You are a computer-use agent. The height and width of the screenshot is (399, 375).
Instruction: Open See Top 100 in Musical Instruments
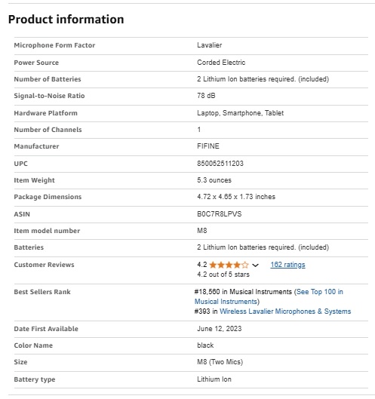point(269,296)
